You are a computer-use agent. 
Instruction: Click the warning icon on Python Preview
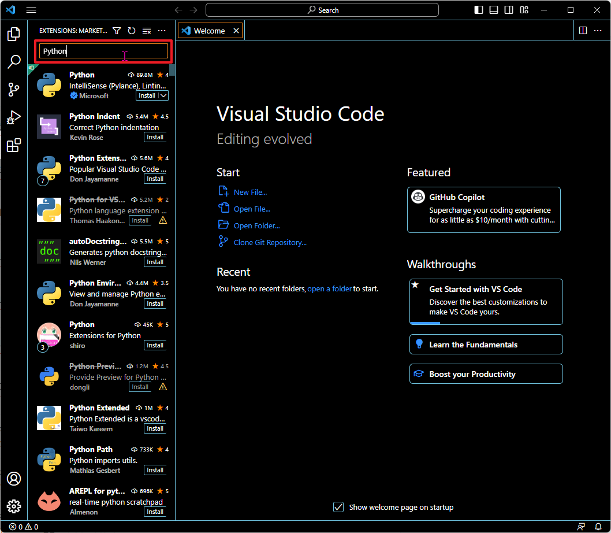click(163, 387)
